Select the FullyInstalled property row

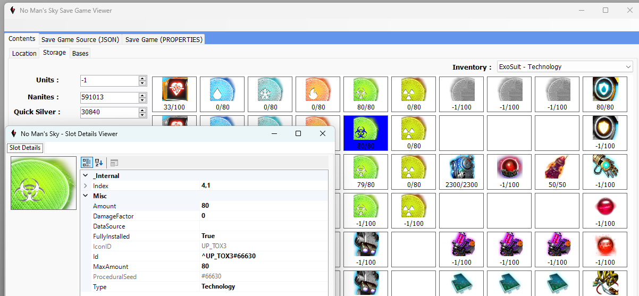tap(204, 236)
